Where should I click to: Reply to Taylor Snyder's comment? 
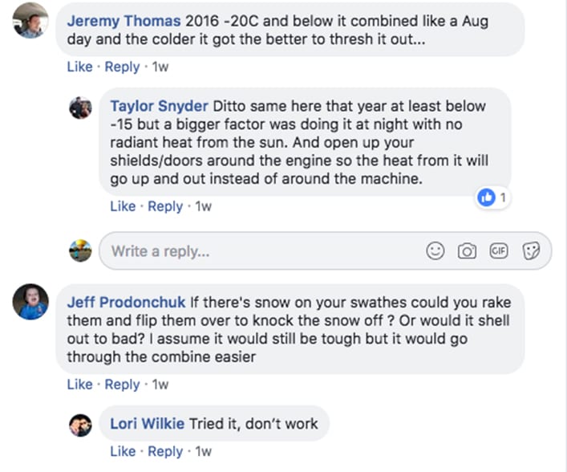(x=165, y=206)
